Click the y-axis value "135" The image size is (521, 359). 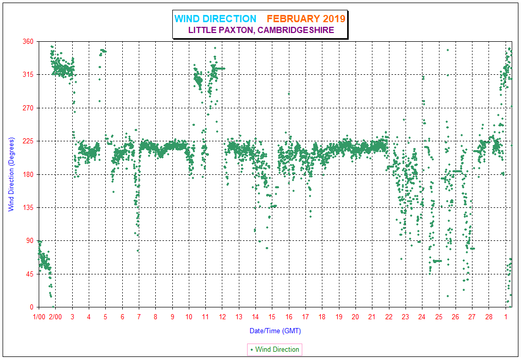28,207
